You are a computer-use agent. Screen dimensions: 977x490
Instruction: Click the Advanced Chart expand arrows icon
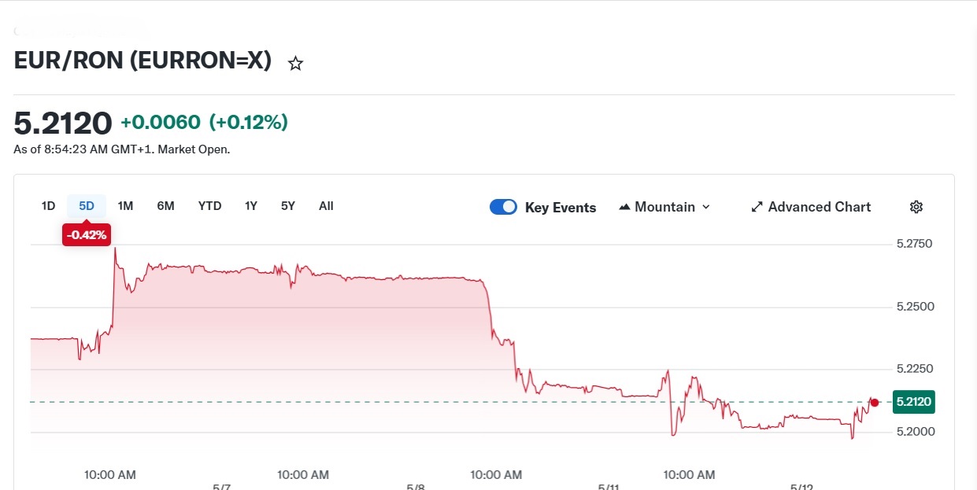pyautogui.click(x=757, y=207)
